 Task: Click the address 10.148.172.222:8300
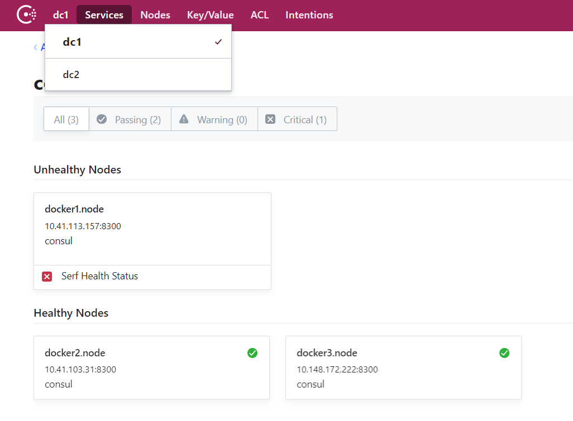pyautogui.click(x=337, y=370)
